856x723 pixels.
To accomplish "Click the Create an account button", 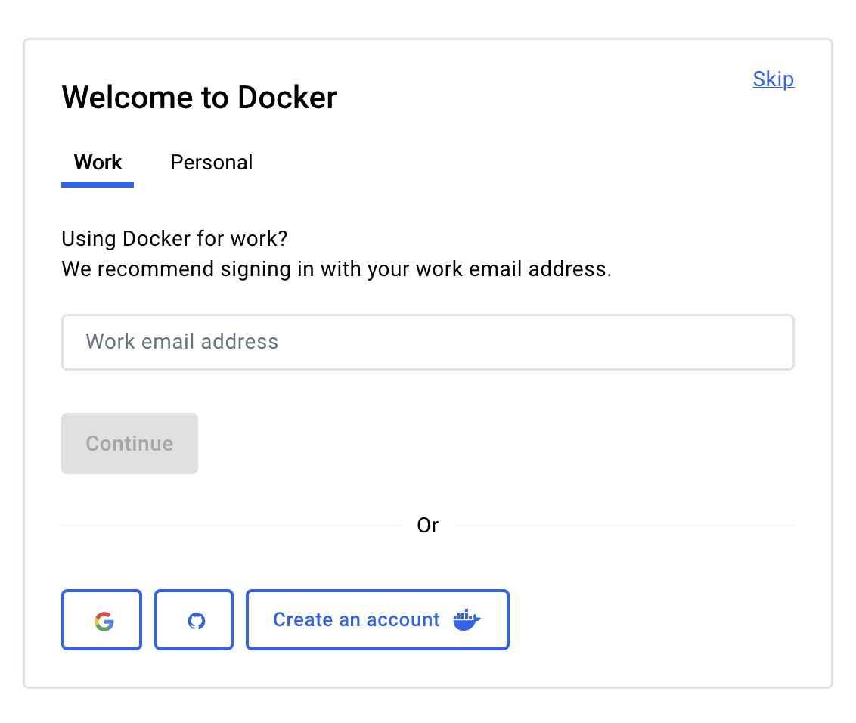I will click(x=377, y=620).
